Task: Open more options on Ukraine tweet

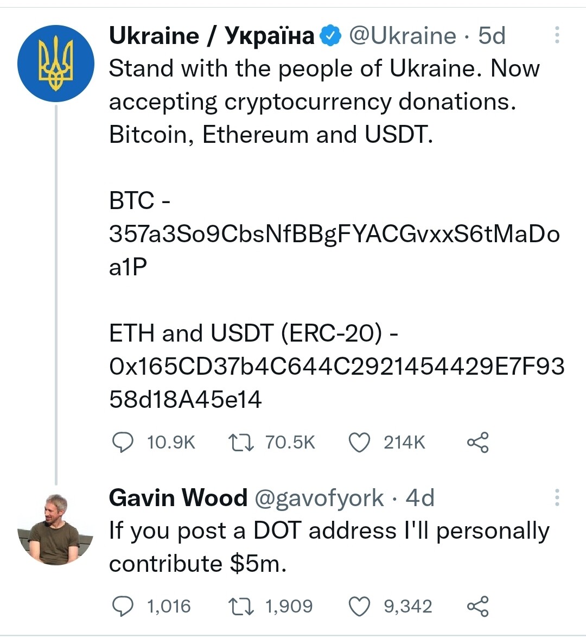Action: click(557, 35)
